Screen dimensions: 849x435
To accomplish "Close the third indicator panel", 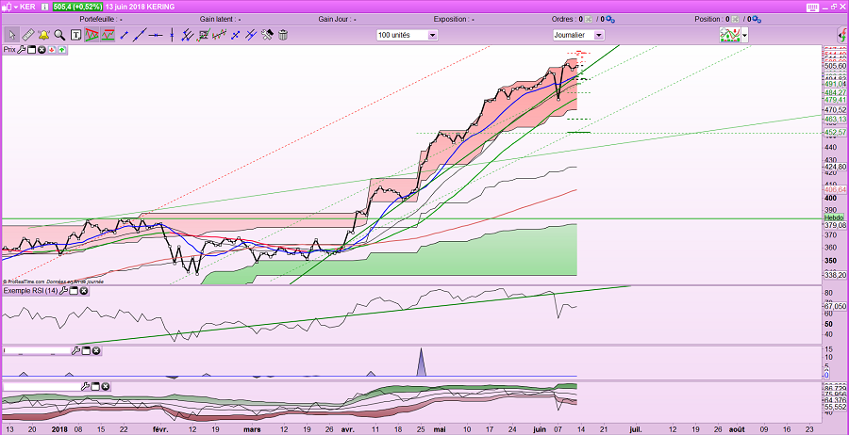I will [96, 351].
